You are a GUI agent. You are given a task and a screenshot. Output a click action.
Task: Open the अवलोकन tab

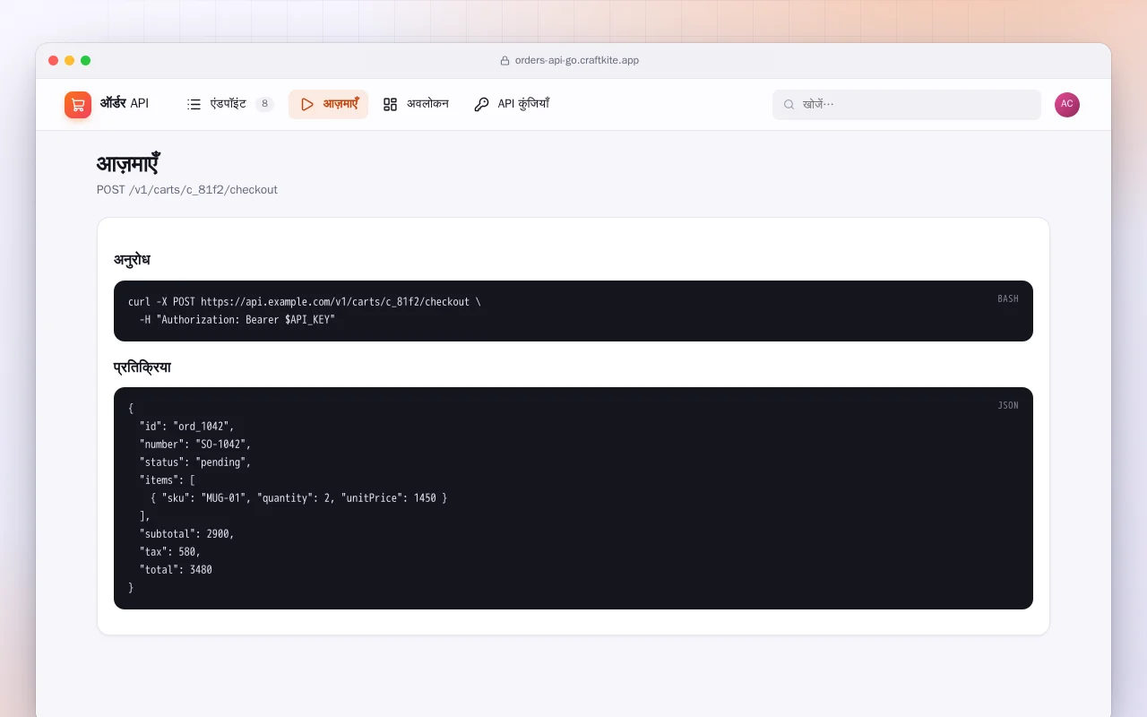(416, 105)
